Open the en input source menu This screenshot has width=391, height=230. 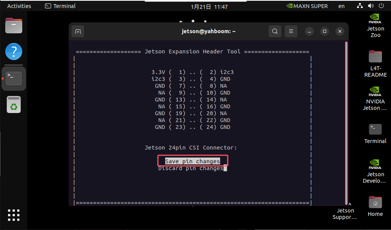[341, 6]
